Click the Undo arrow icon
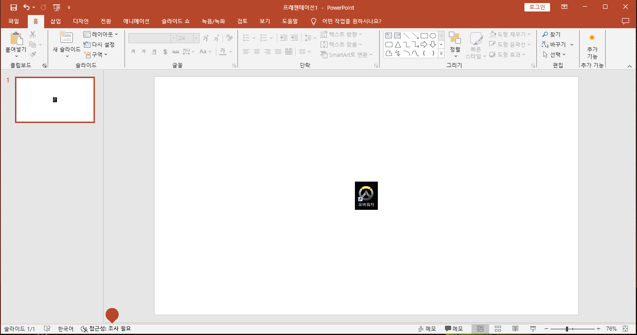Screen dimensions: 637x335 (27, 7)
